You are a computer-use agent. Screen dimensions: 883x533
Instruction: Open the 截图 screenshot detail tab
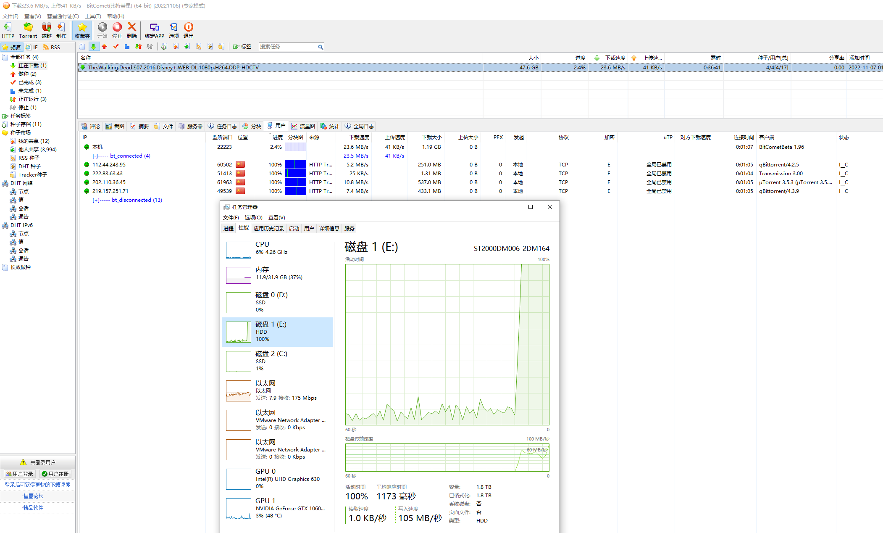tap(115, 126)
